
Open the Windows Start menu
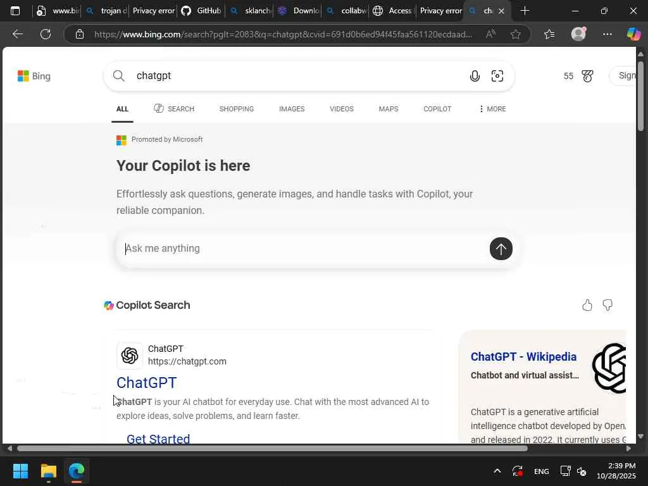click(x=20, y=471)
